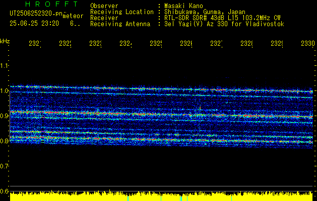317x201 pixels.
Task: Click the Receiving Location label
Action: pos(122,12)
